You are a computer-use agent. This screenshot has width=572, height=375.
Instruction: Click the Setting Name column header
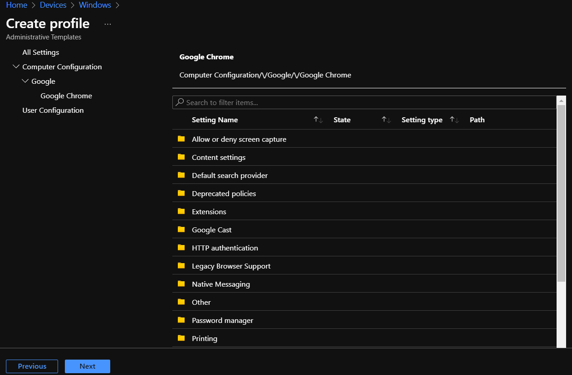click(x=215, y=120)
